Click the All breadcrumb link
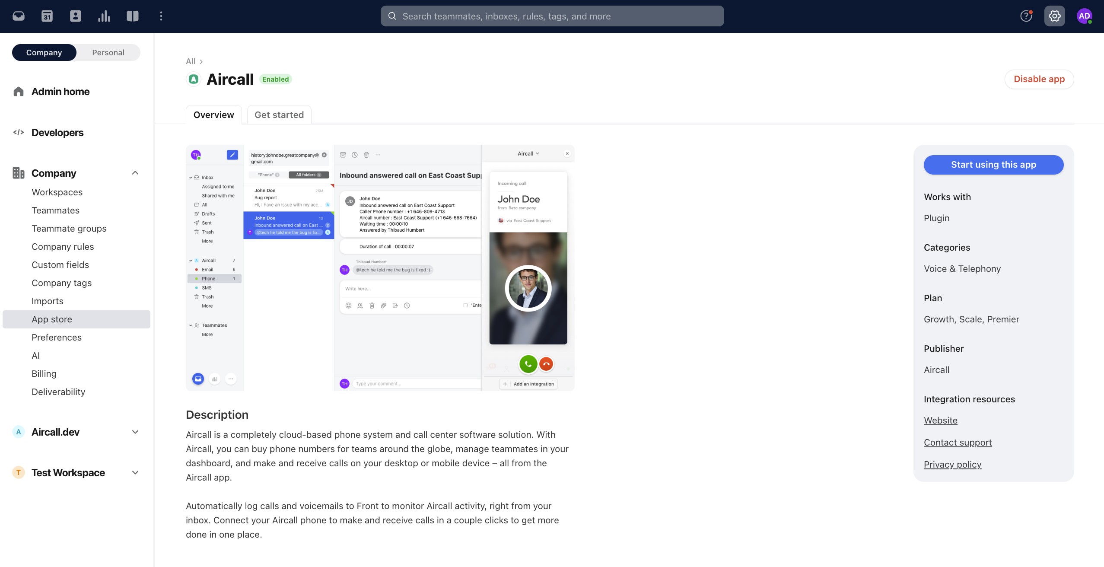The image size is (1104, 567). [191, 61]
